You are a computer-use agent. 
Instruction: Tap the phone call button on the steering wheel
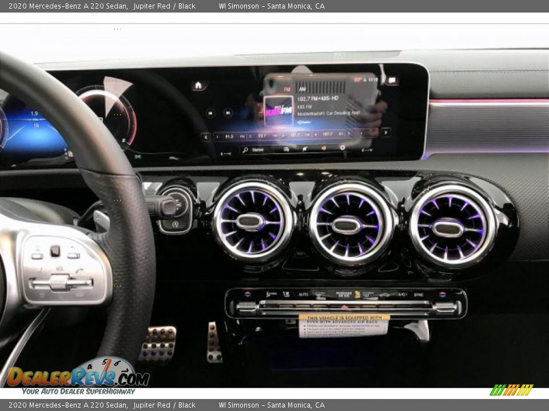coord(80,270)
